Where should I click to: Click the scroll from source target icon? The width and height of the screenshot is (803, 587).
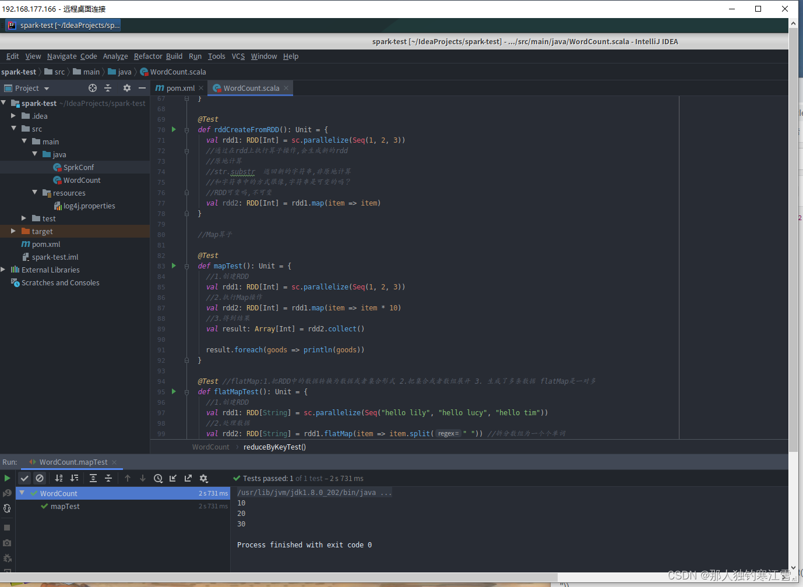[x=93, y=88]
